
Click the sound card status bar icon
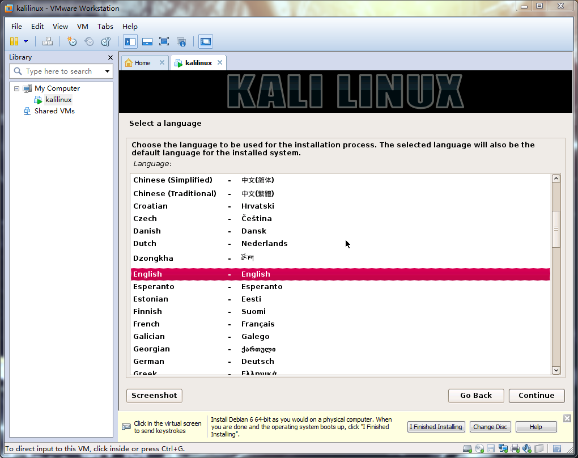527,449
